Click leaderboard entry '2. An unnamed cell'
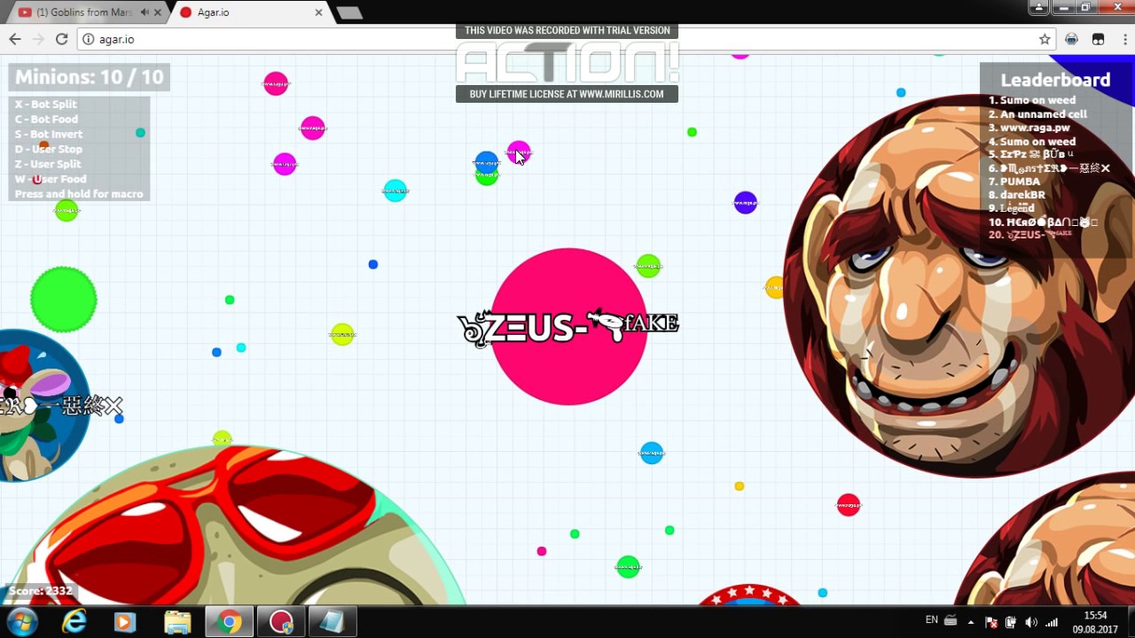The image size is (1135, 638). point(1037,114)
